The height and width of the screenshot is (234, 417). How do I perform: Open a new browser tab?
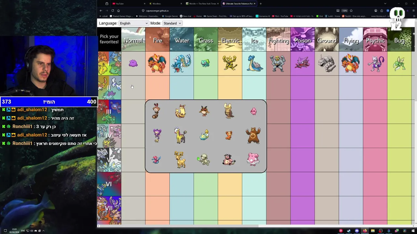coord(261,4)
